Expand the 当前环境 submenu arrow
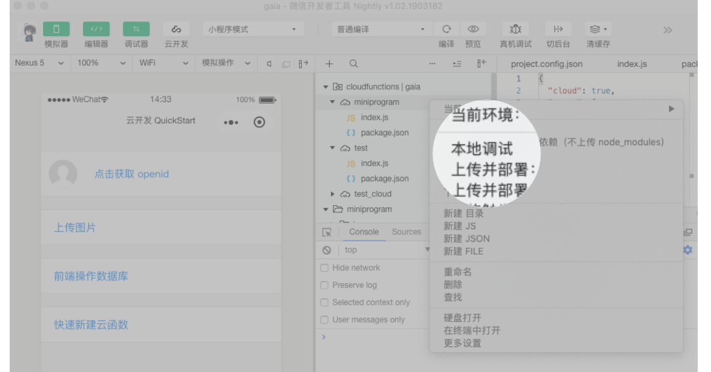The width and height of the screenshot is (711, 372). pos(672,109)
